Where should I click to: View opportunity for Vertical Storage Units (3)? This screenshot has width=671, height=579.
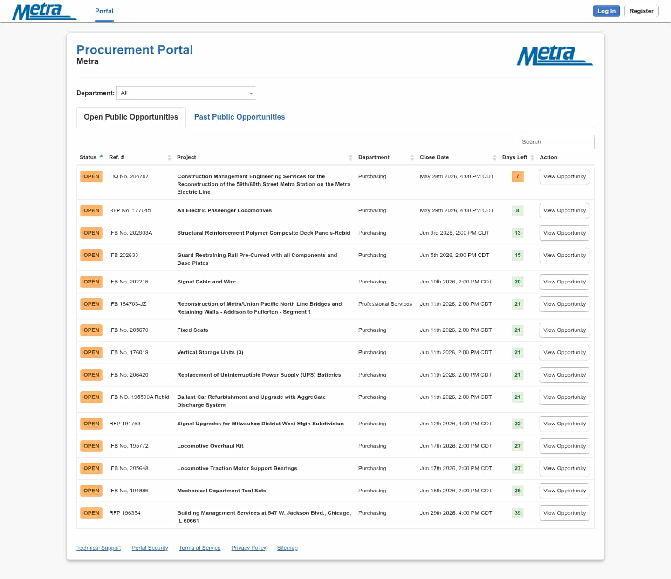pyautogui.click(x=564, y=353)
